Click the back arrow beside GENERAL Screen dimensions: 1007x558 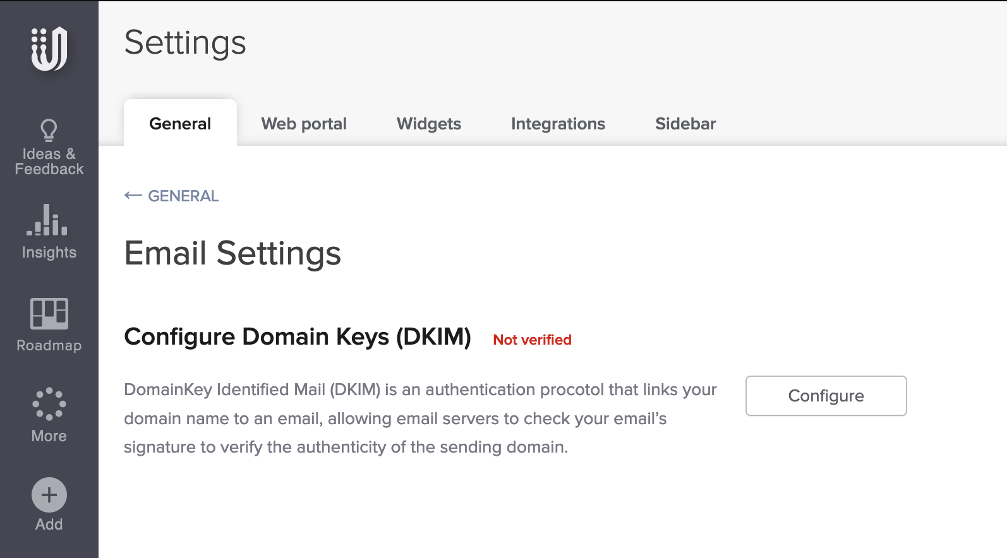click(133, 196)
